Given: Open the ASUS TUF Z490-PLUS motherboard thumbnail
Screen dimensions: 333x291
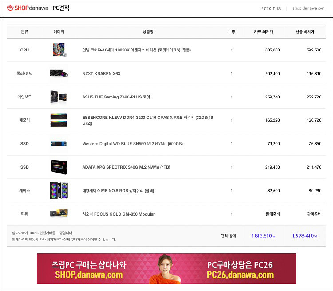Looking at the screenshot, I should 59,97.
